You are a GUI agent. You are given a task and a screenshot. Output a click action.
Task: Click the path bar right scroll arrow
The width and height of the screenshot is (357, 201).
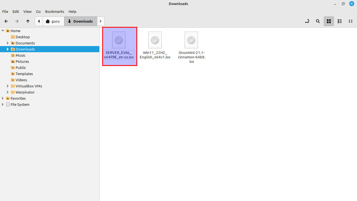[101, 21]
